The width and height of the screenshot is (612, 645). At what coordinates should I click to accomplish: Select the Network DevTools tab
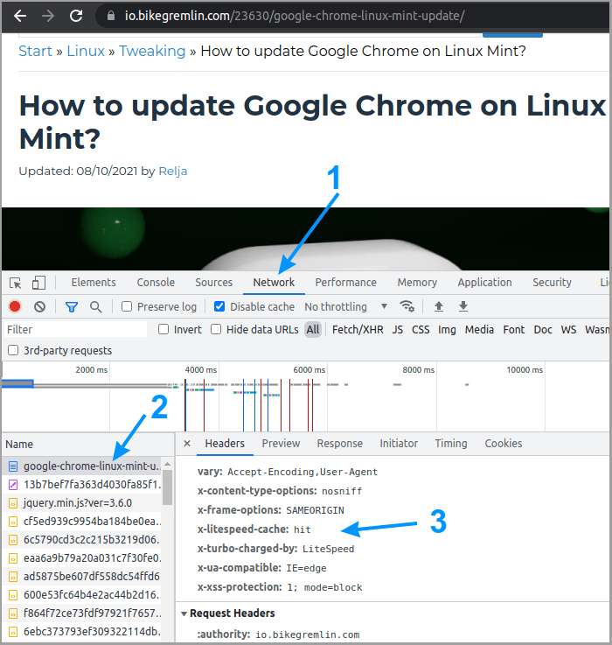pyautogui.click(x=274, y=282)
